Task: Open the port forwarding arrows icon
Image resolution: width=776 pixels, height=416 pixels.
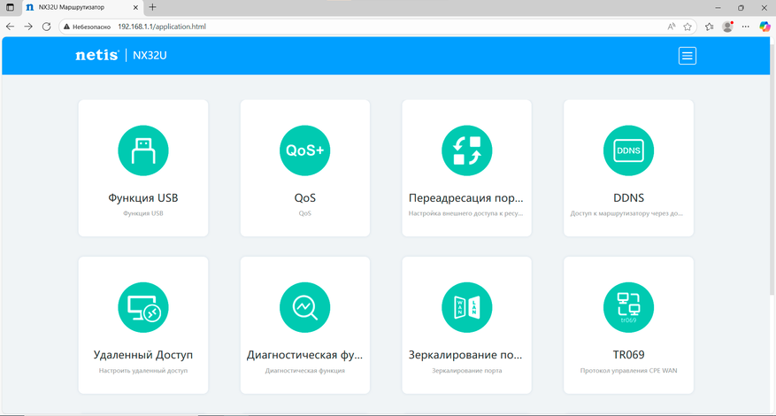Action: point(466,150)
